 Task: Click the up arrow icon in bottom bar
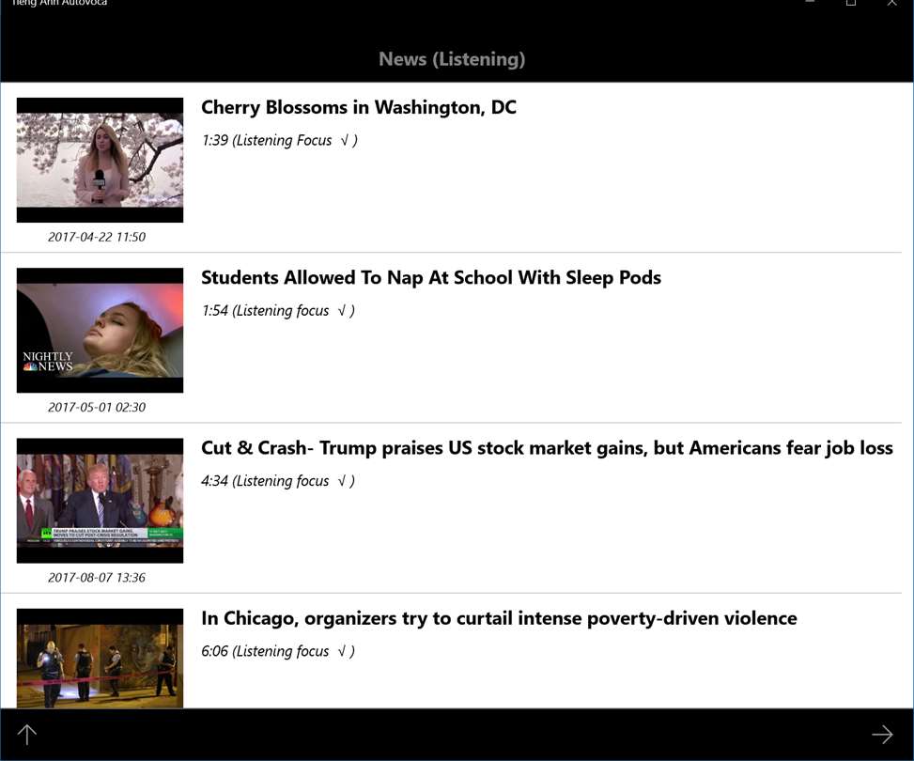[x=27, y=734]
